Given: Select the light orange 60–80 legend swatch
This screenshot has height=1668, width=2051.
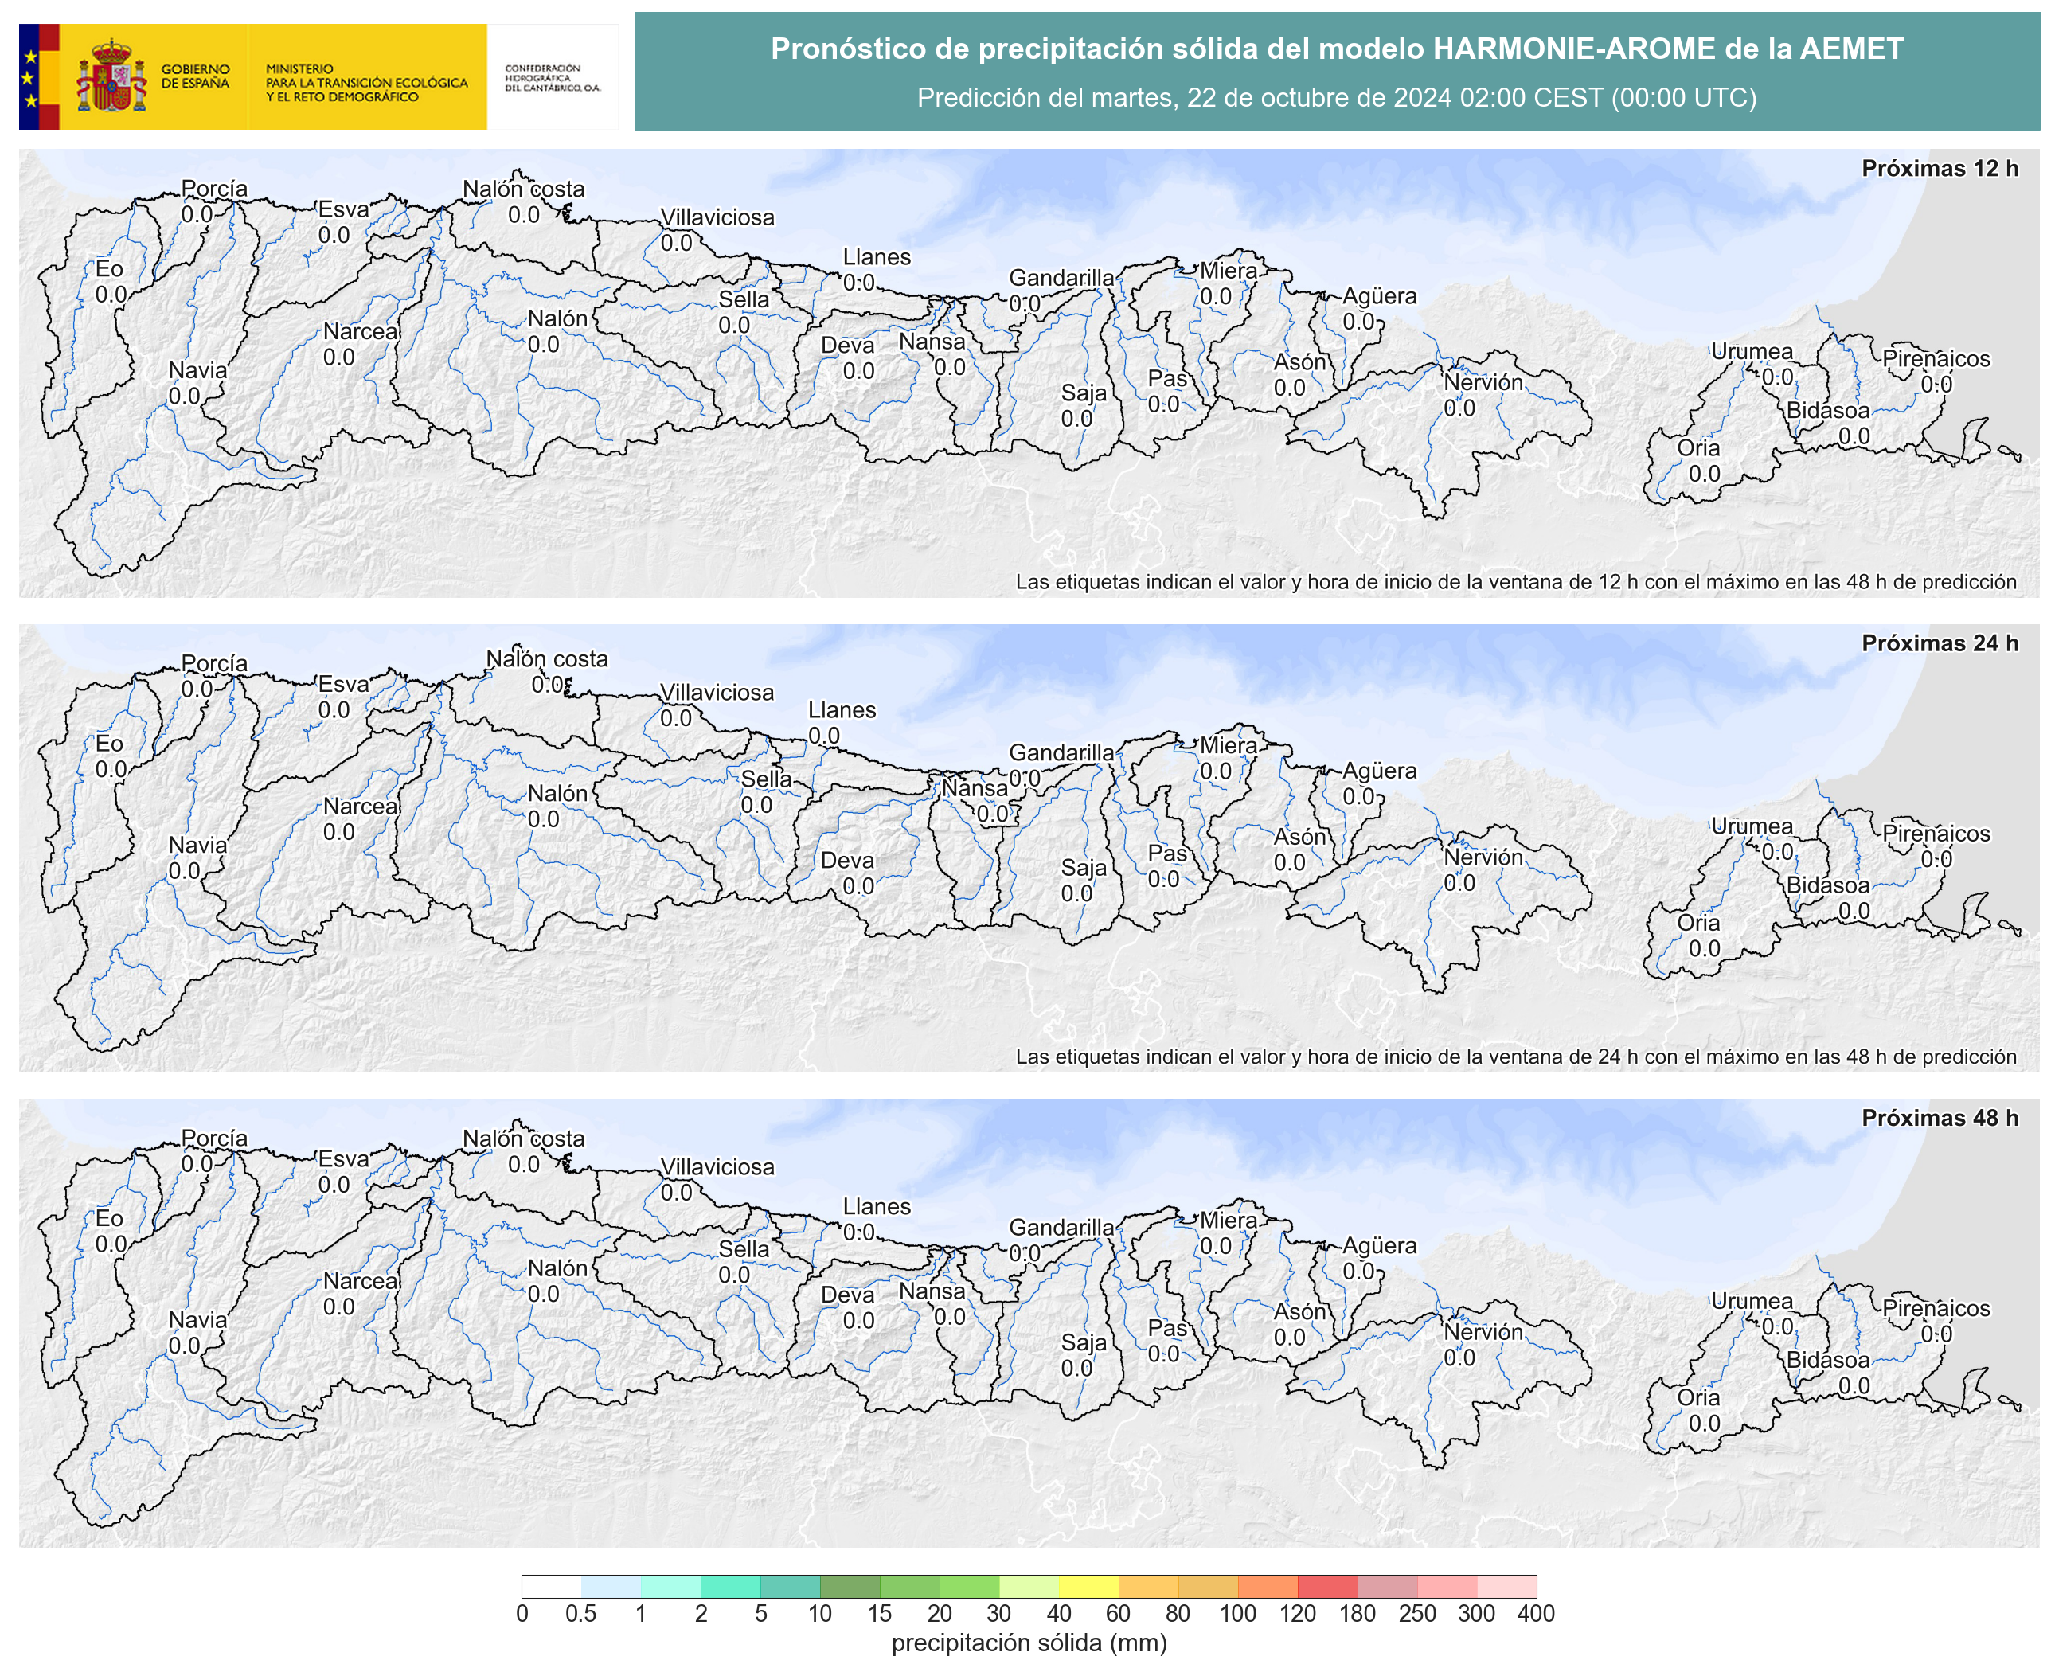Looking at the screenshot, I should point(1149,1586).
